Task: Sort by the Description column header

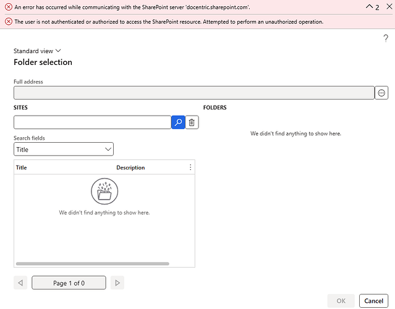Action: [130, 167]
